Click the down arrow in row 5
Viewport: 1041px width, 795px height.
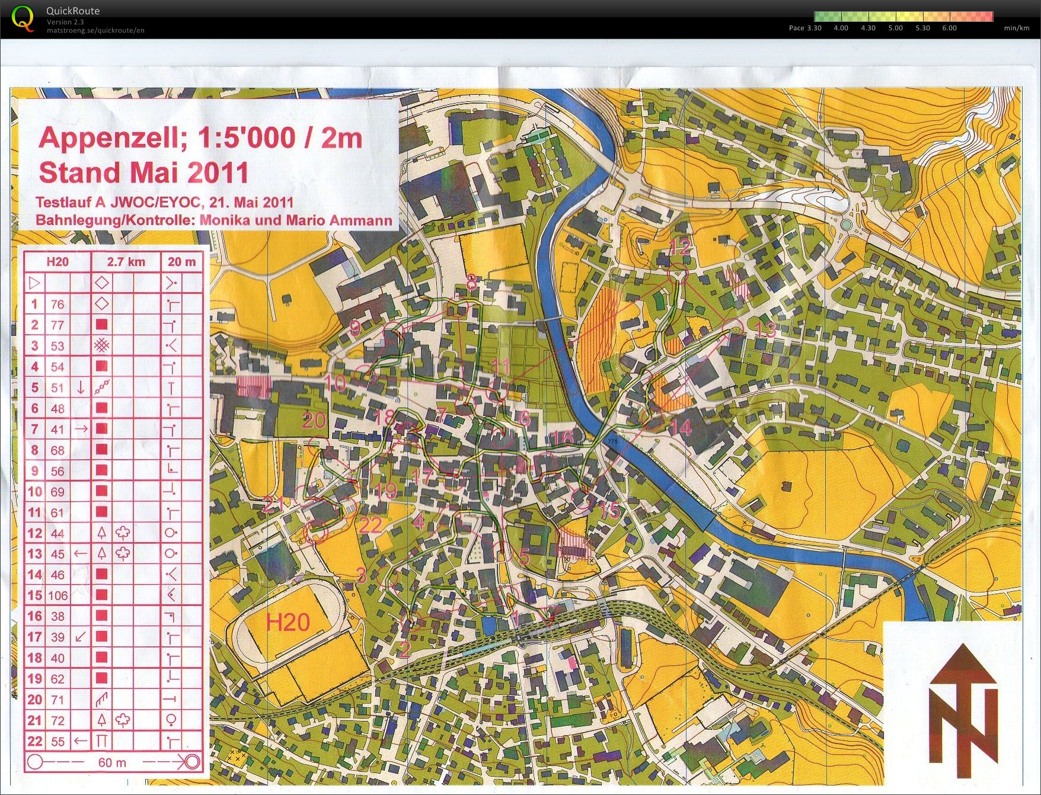[81, 387]
